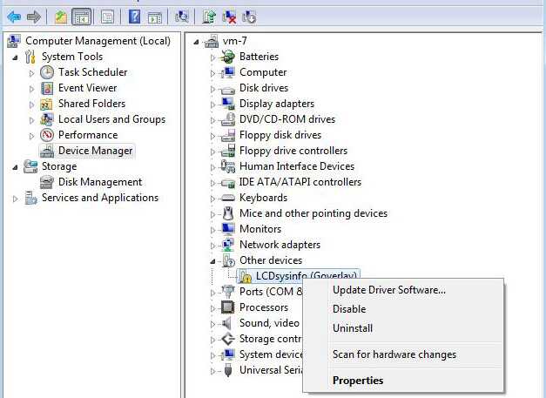The width and height of the screenshot is (546, 398).
Task: Expand the Batteries device category
Action: [212, 57]
